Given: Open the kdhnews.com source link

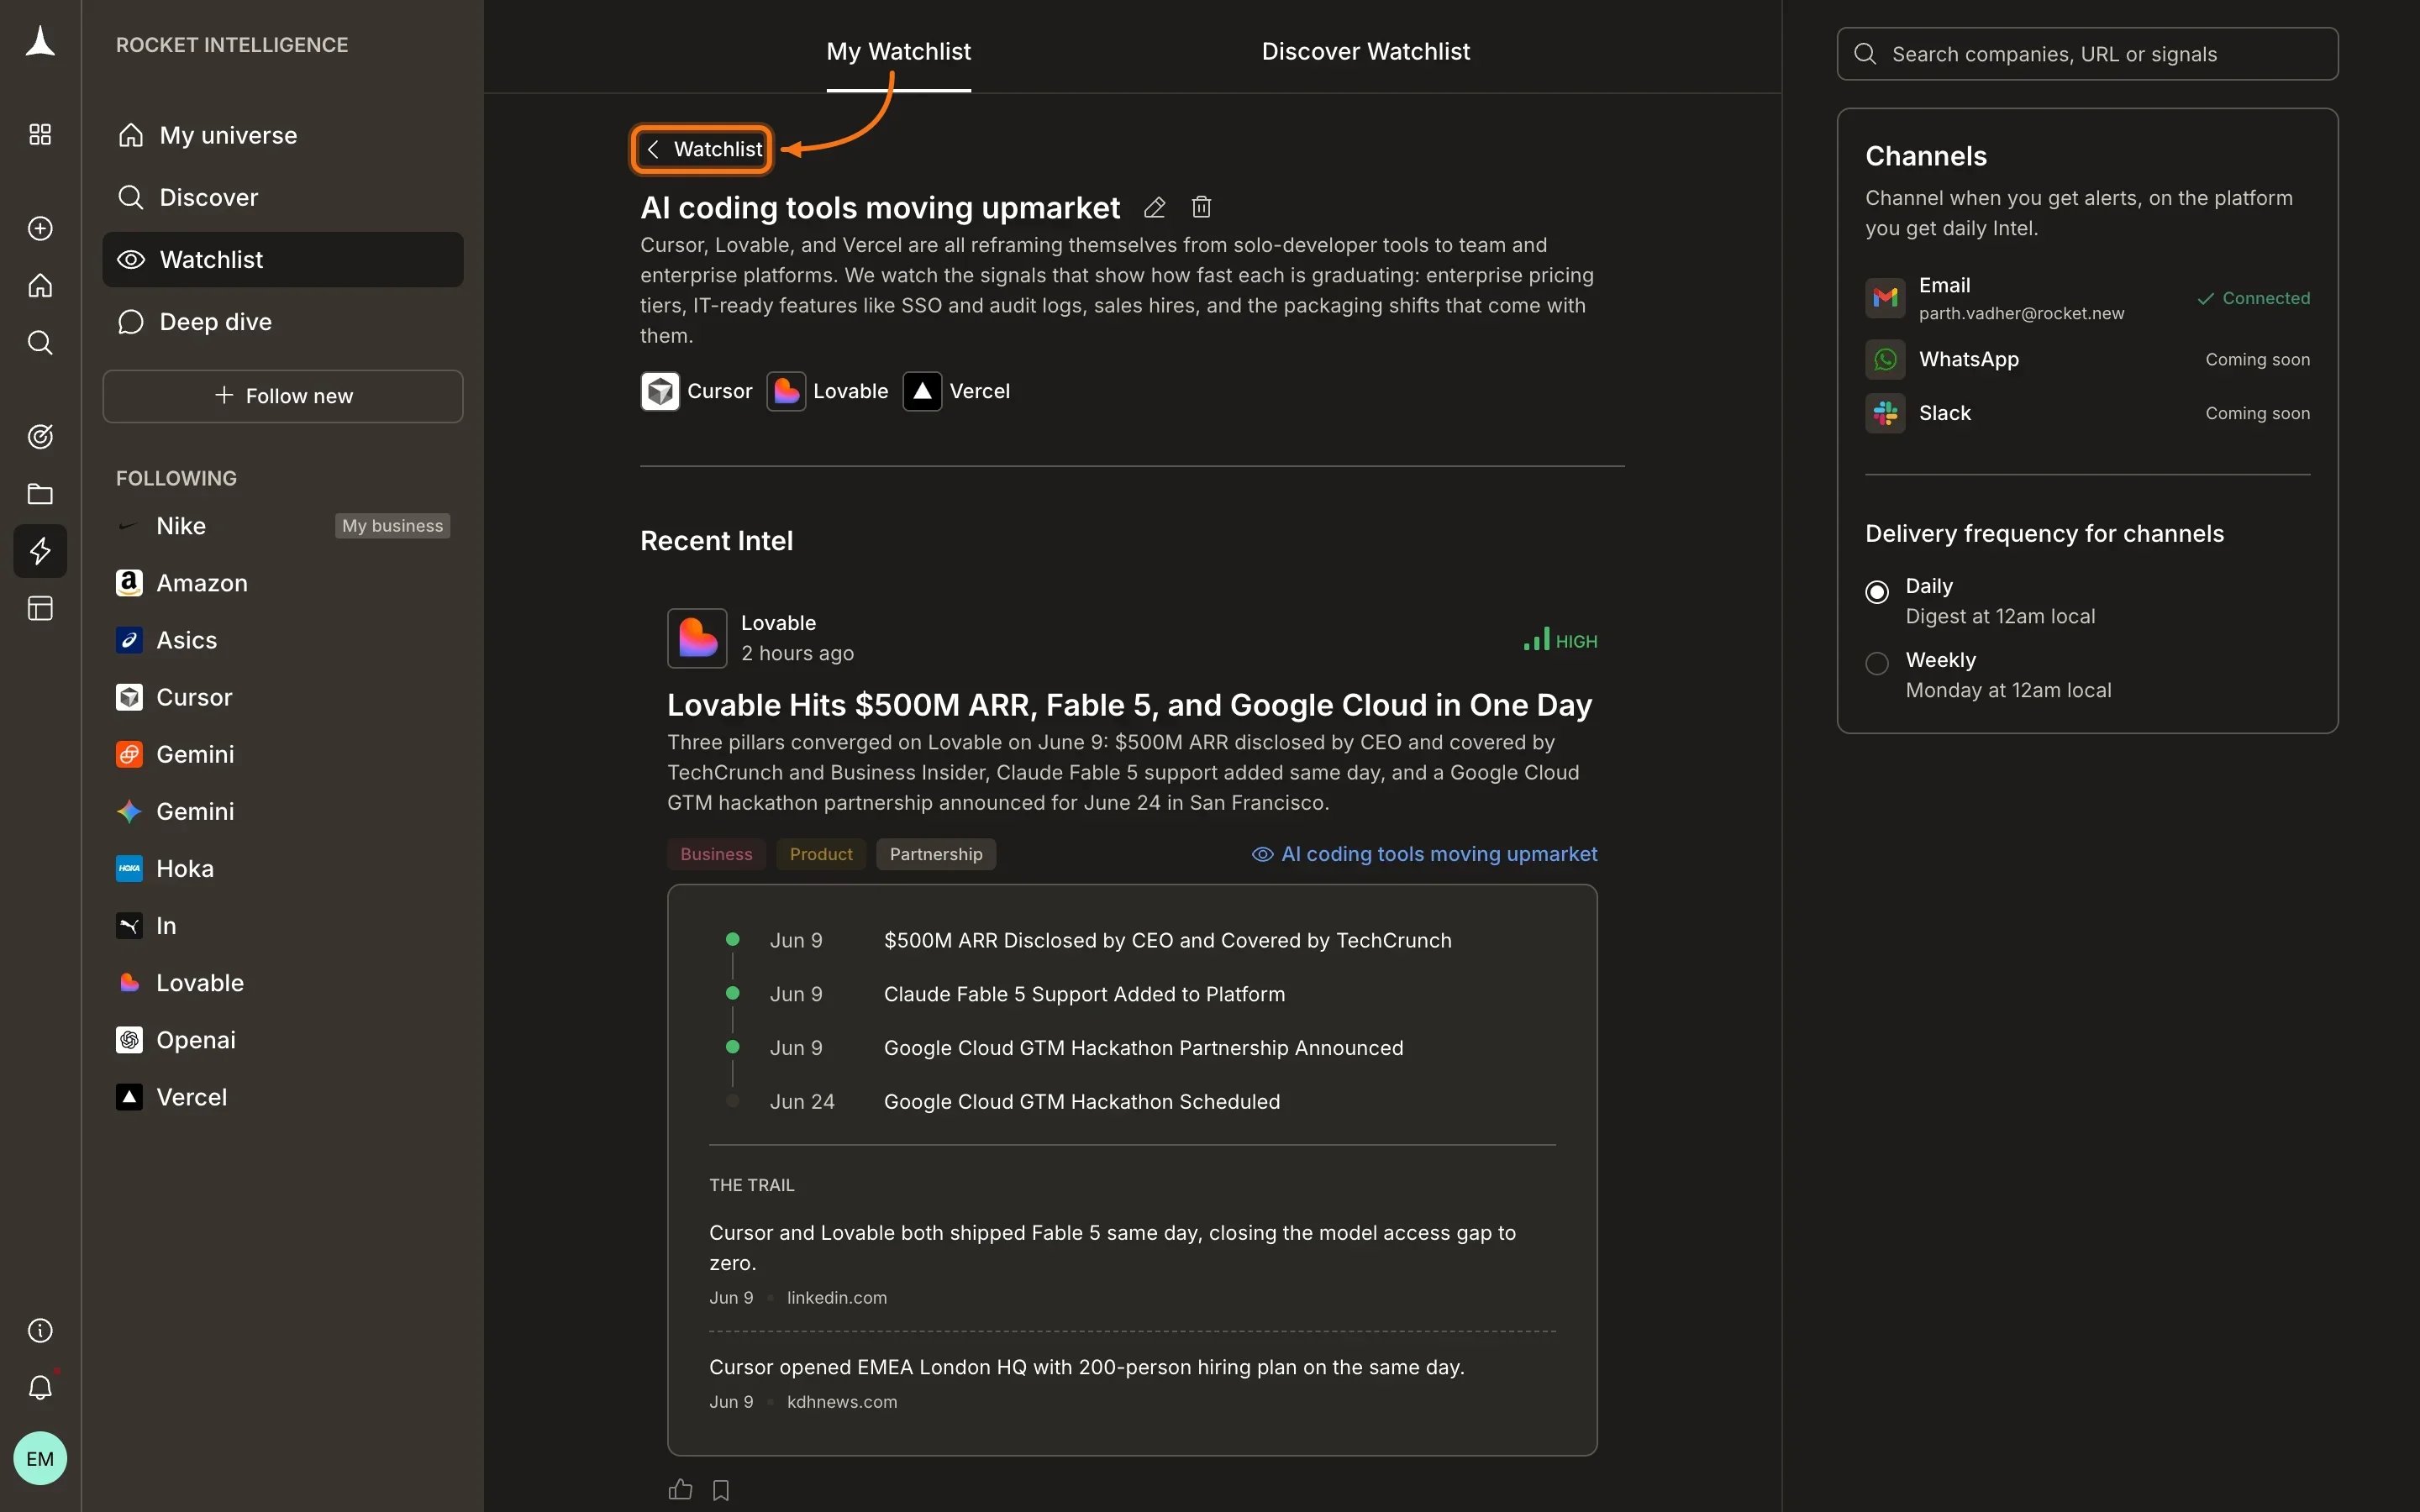Looking at the screenshot, I should click(x=842, y=1402).
